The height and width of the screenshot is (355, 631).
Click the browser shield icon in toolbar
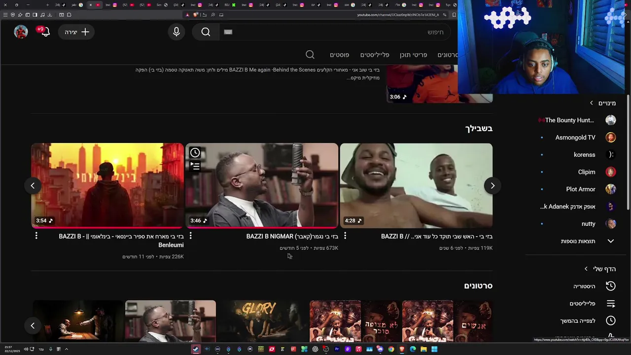[x=13, y=15]
